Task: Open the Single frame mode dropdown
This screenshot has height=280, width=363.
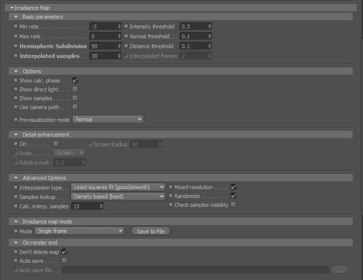Action: [79, 231]
